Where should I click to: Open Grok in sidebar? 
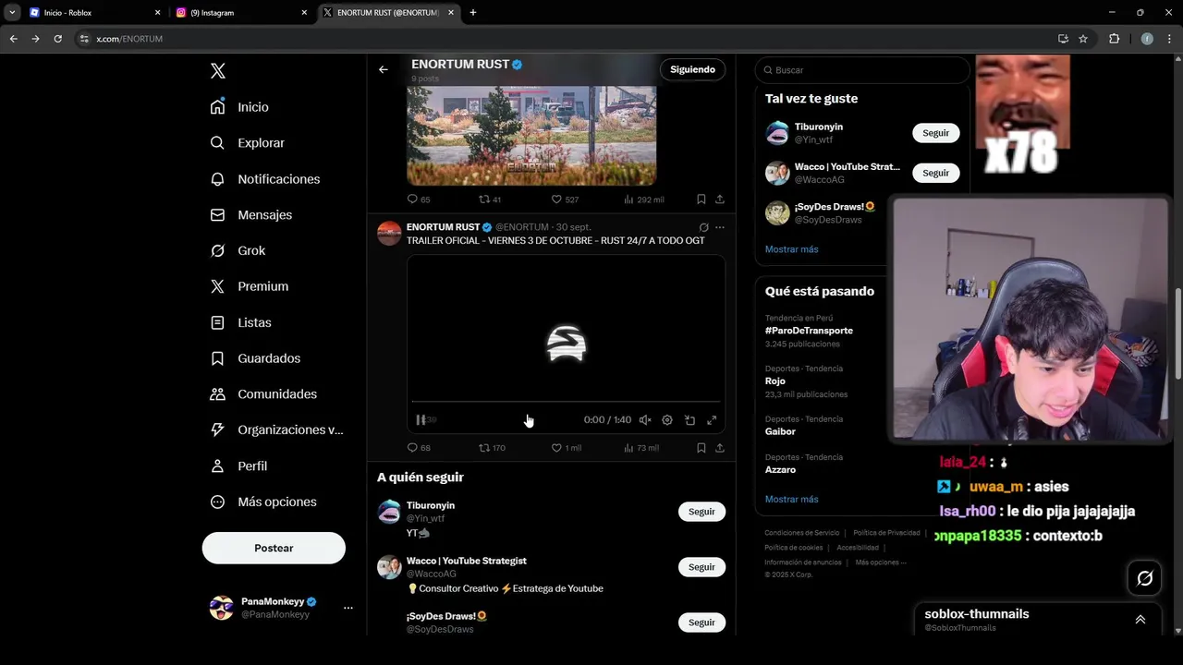point(238,251)
